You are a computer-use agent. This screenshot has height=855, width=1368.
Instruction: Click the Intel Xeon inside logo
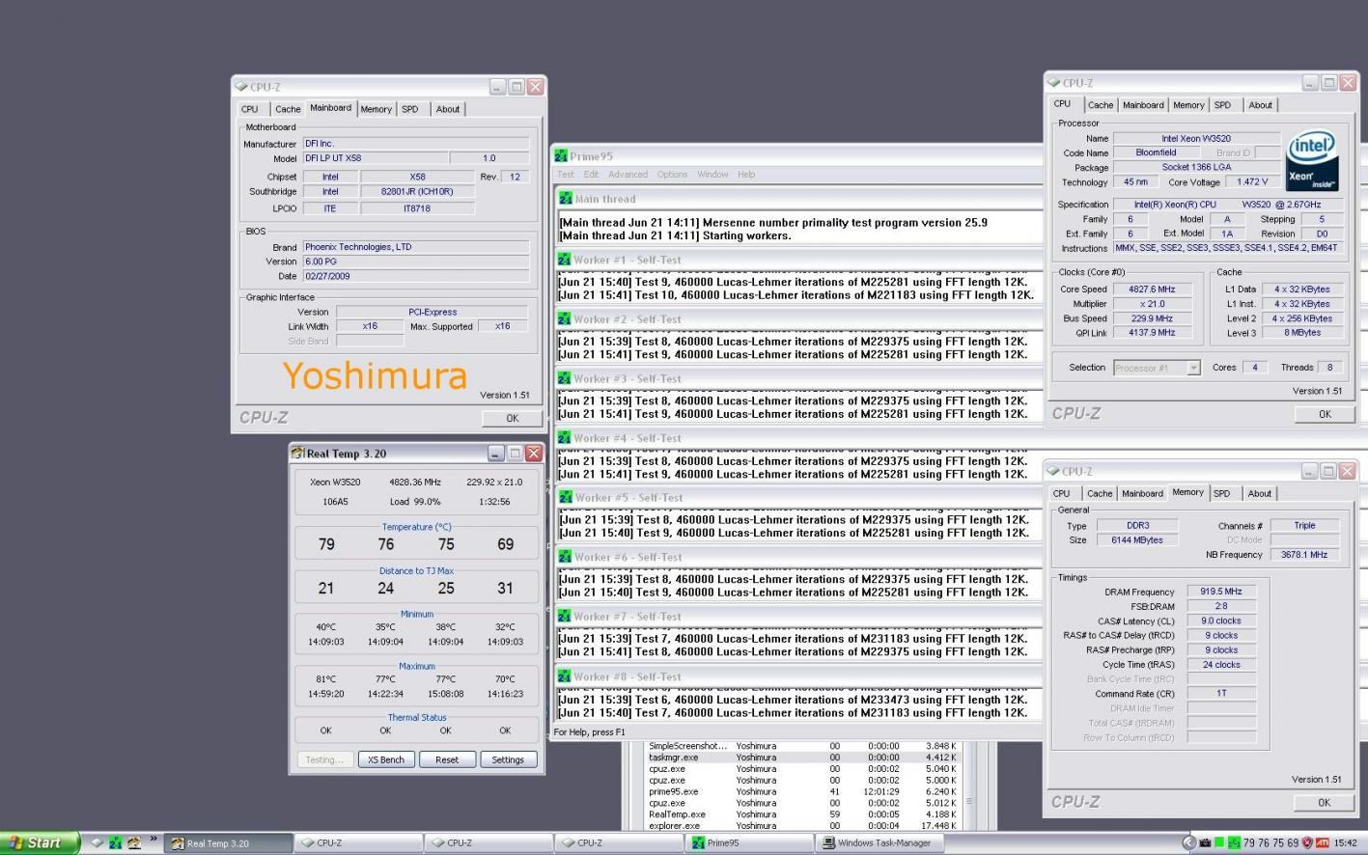[x=1312, y=160]
